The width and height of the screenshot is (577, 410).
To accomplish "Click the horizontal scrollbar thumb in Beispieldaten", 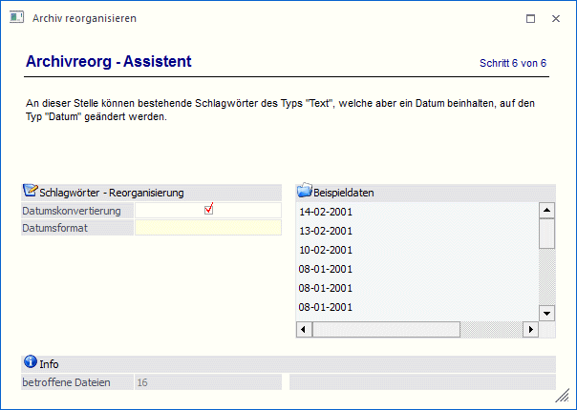I will pos(386,329).
